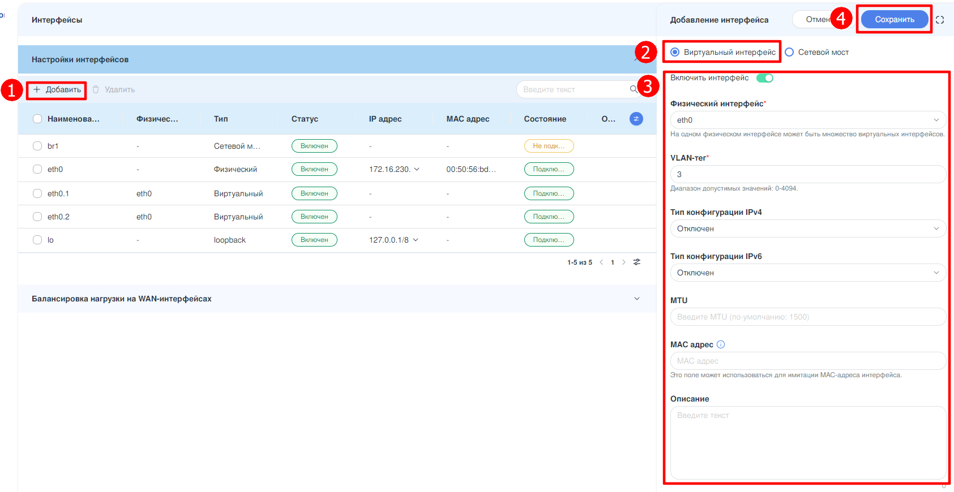Click the Статус column header
This screenshot has width=954, height=492.
pyautogui.click(x=305, y=119)
